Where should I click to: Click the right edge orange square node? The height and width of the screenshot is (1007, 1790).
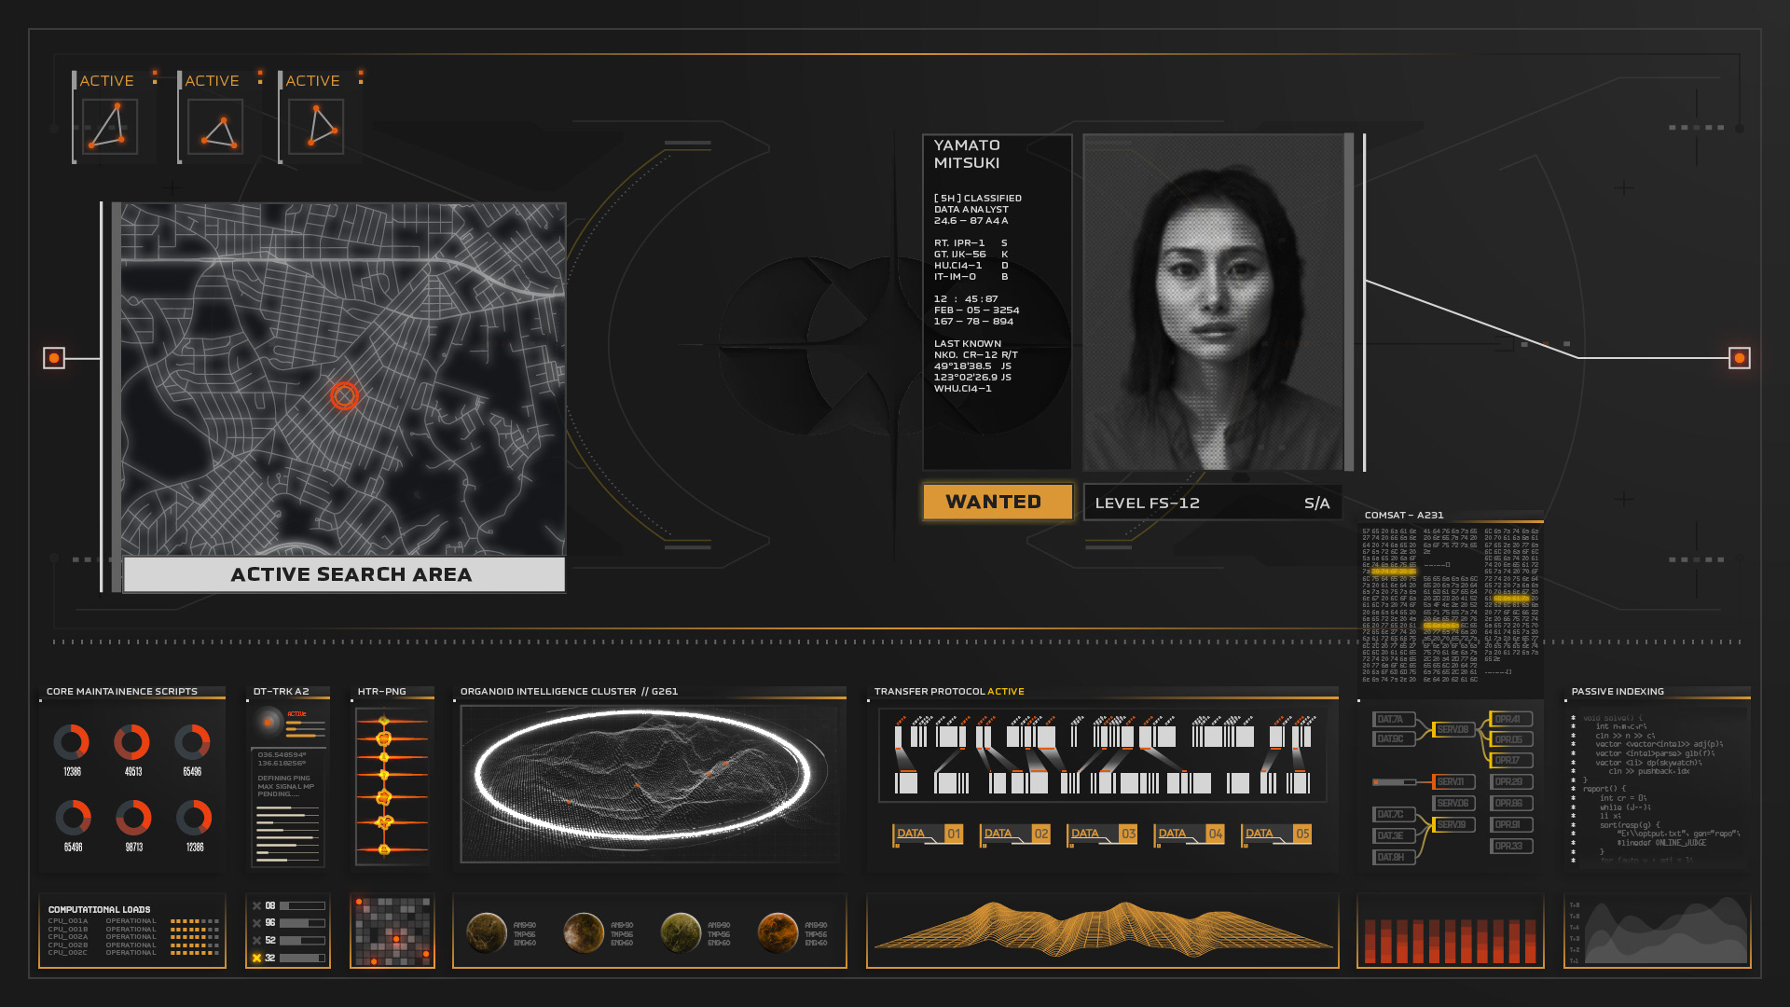(x=1739, y=358)
